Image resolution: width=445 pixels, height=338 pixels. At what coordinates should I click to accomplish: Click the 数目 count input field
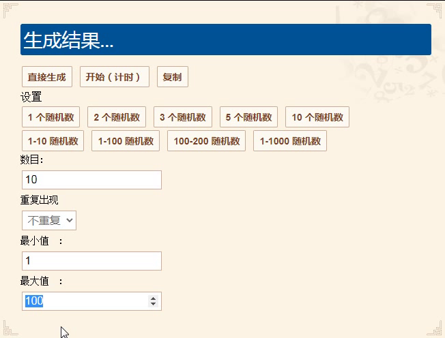(x=91, y=180)
